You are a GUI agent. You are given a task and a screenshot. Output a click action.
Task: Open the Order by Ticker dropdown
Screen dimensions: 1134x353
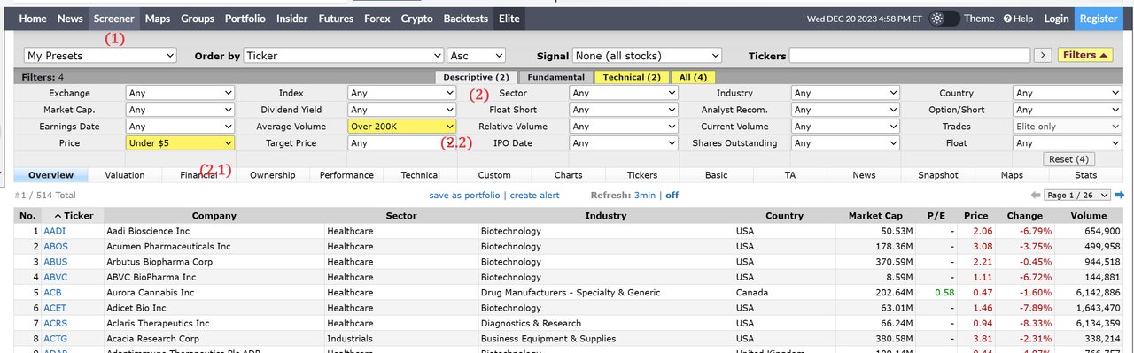click(343, 56)
